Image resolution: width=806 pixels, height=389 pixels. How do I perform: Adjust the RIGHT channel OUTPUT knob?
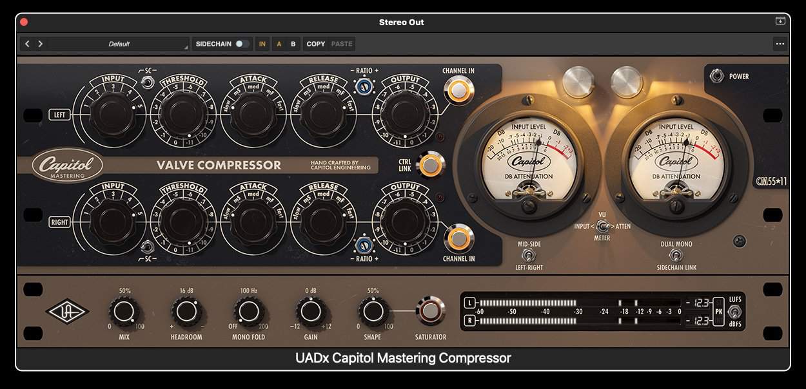405,222
